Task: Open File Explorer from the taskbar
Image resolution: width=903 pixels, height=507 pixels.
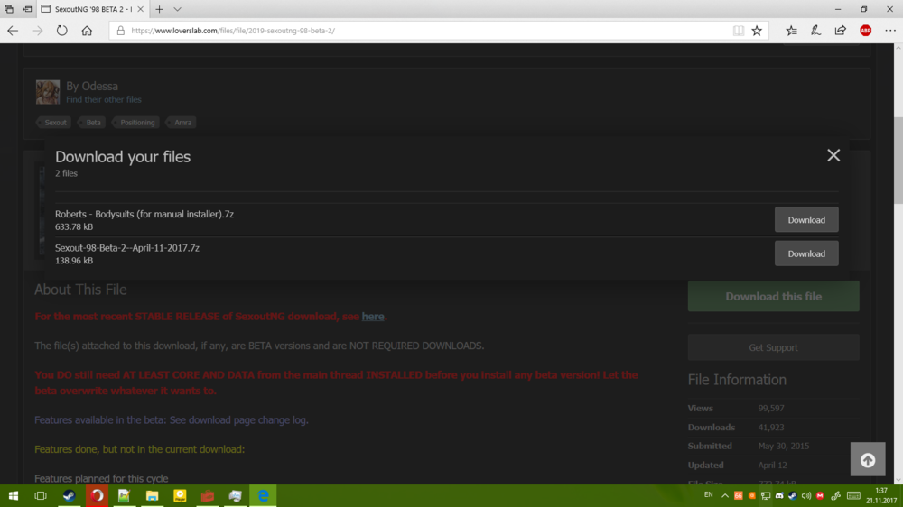Action: tap(152, 495)
